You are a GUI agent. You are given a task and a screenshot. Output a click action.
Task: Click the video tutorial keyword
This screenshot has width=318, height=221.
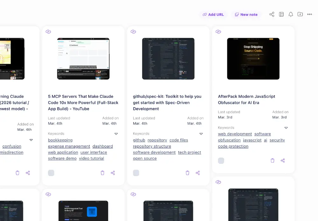tap(92, 158)
